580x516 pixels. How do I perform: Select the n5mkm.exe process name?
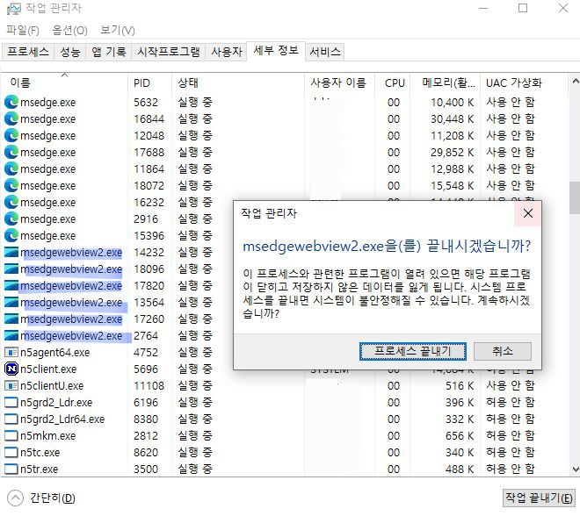pos(48,436)
